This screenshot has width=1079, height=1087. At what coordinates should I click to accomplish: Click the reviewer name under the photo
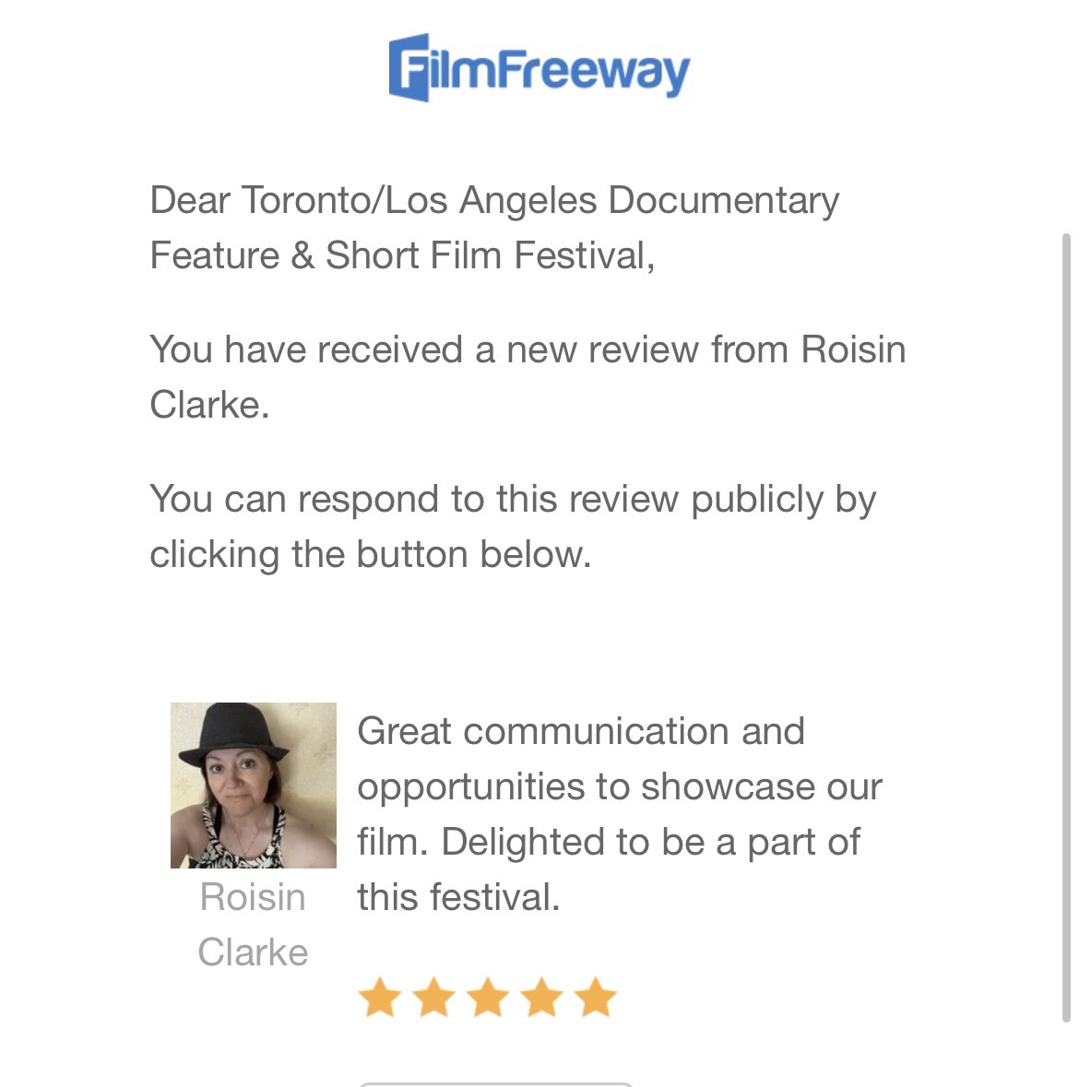253,924
